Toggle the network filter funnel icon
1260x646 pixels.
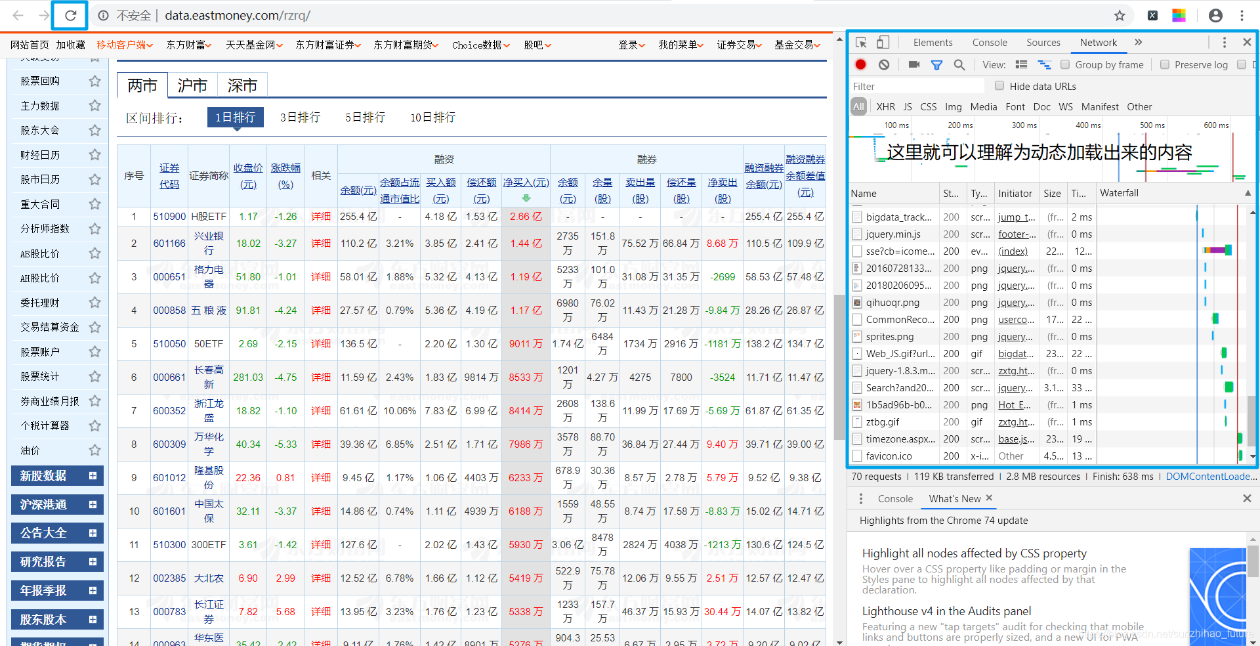tap(936, 65)
